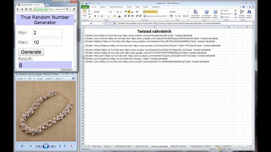Align cell text to the left
This screenshot has height=152, width=271.
(x=125, y=16)
